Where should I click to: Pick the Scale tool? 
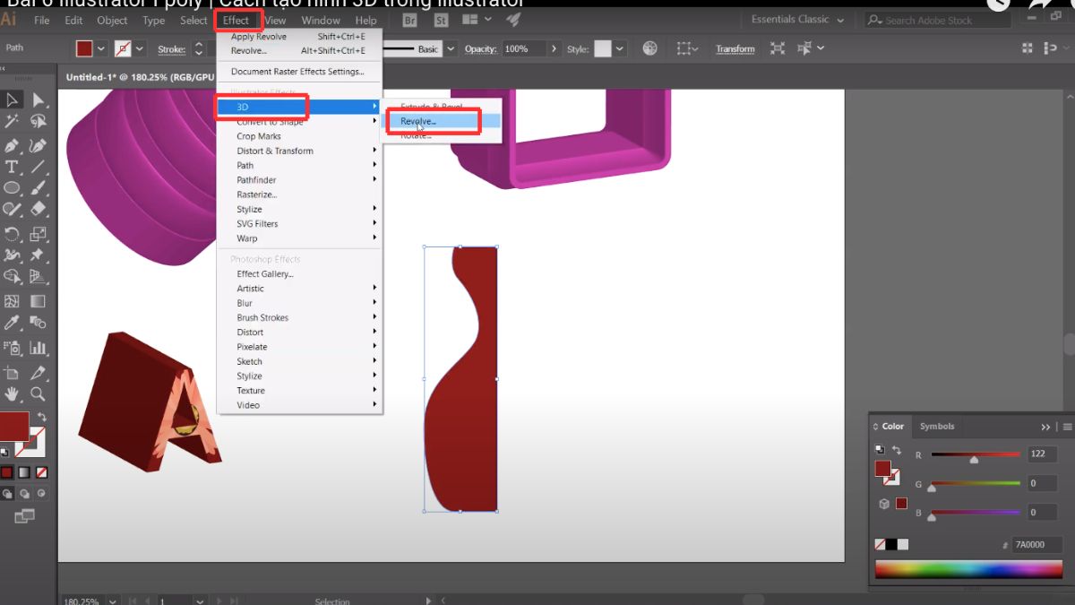point(38,235)
